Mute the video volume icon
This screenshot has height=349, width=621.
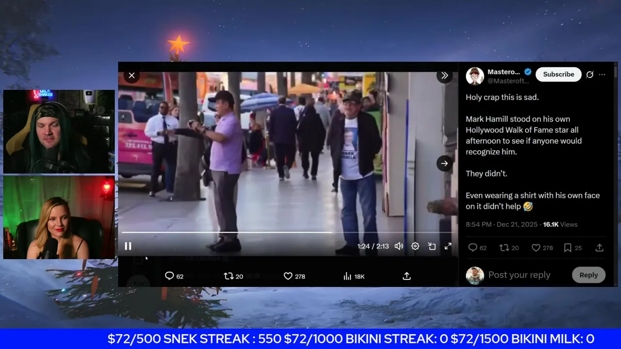pyautogui.click(x=399, y=246)
